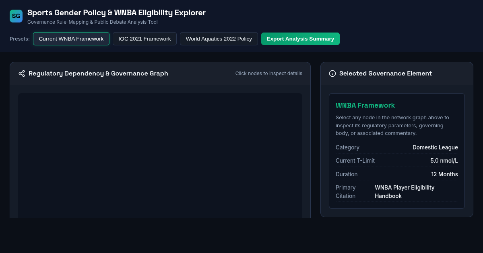Click the WNBA Framework card title
The height and width of the screenshot is (253, 483).
click(x=365, y=105)
